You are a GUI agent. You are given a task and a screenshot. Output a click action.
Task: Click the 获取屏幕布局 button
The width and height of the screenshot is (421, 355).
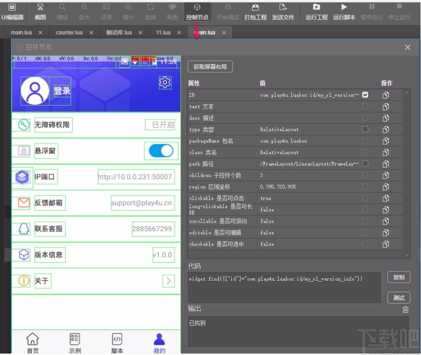pos(210,67)
